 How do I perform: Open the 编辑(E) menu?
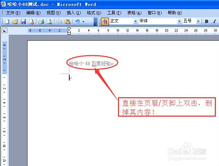click(33, 13)
